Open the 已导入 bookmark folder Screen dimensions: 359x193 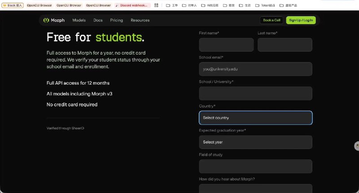click(189, 5)
